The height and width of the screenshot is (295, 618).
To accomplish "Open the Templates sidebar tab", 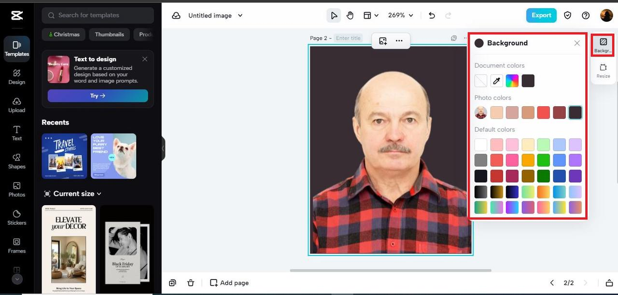I will pos(17,49).
